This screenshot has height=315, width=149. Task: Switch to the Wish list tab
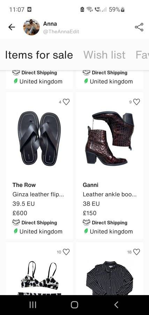pos(104,55)
